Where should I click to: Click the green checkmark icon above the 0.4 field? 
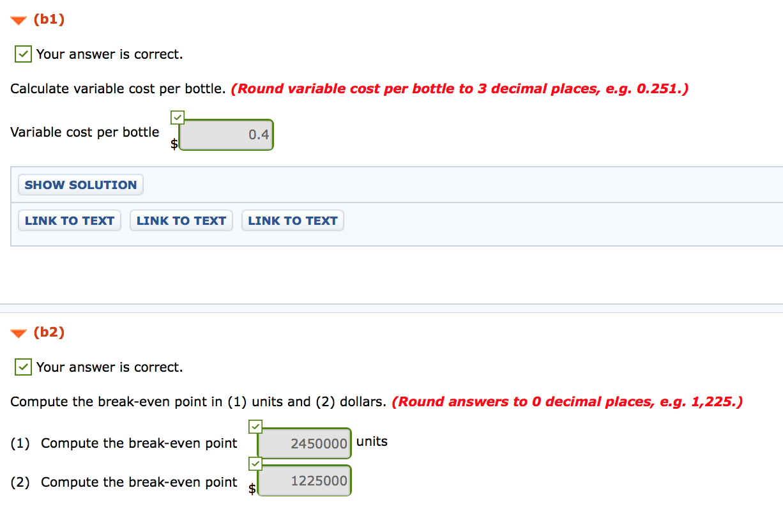click(x=177, y=118)
